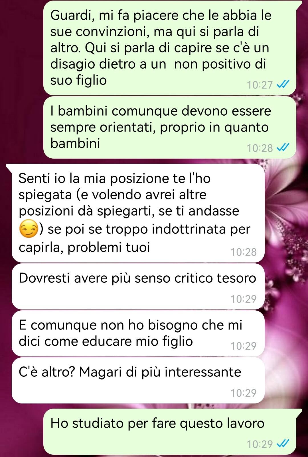Tap the 10:29 timestamp beside 'educare mio figlio'
The width and height of the screenshot is (308, 457).
pos(244,346)
